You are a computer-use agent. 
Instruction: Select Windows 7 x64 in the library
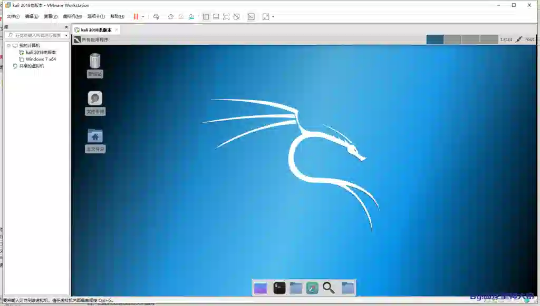tap(41, 59)
